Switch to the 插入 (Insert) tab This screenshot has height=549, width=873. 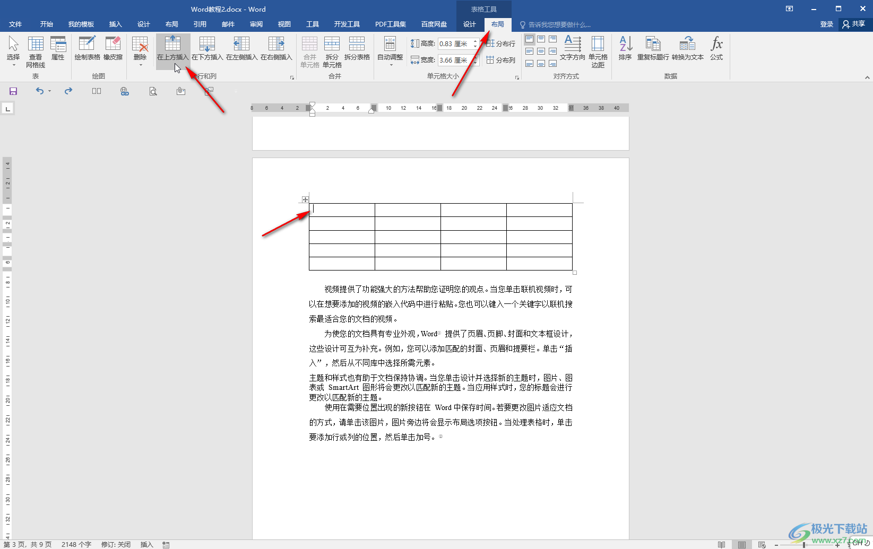point(115,24)
